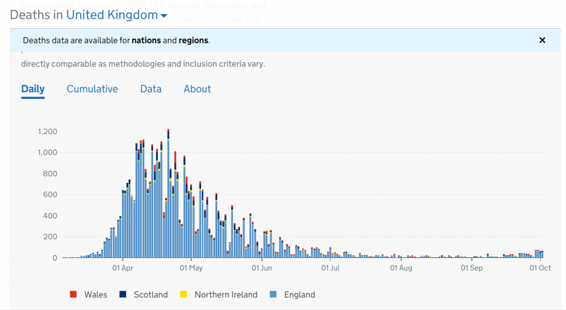Follow the 'nations' link in the banner
Screen dimensions: 566x310
point(146,40)
